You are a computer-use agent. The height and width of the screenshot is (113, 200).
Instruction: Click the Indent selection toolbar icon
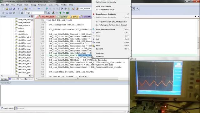click(x=62, y=9)
